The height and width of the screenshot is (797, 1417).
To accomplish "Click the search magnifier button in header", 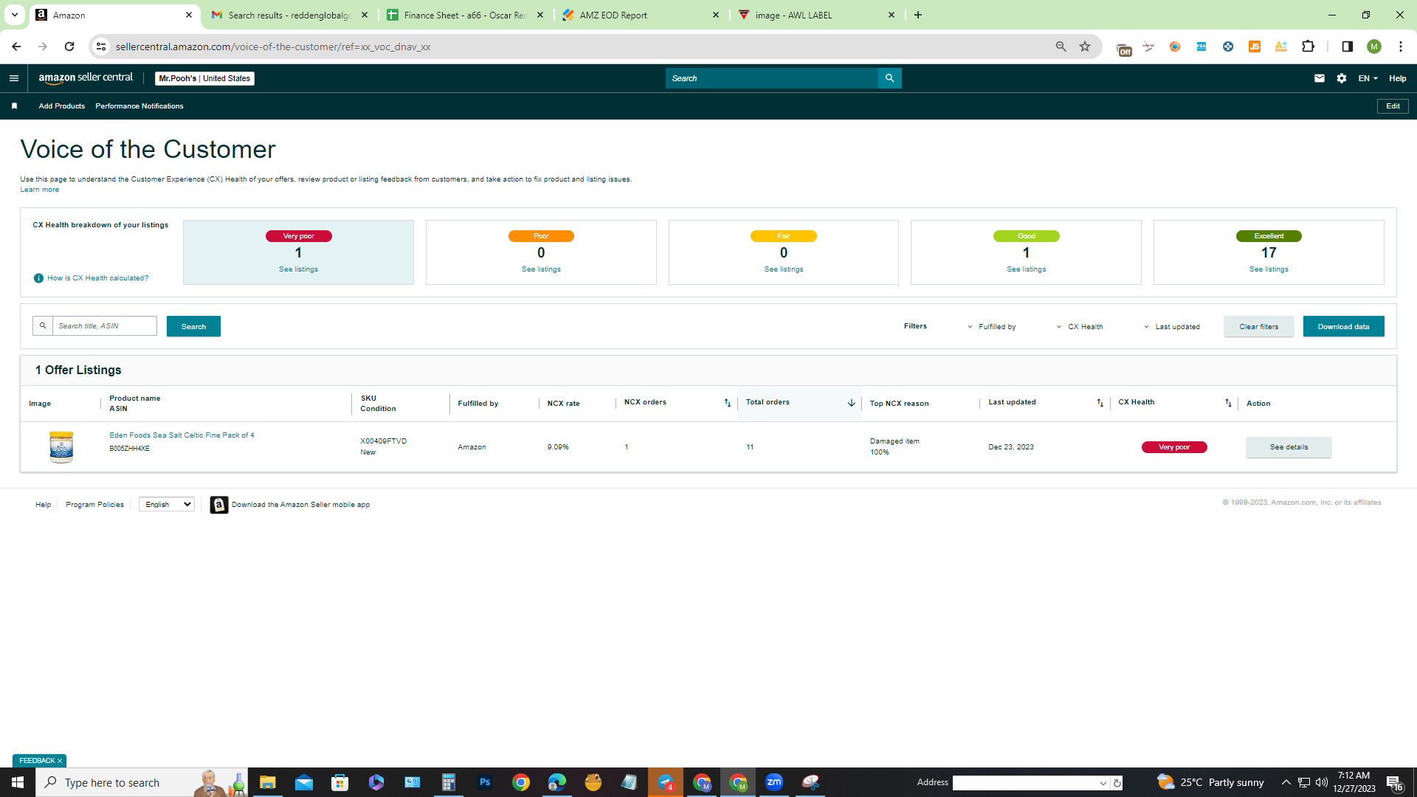I will coord(889,78).
